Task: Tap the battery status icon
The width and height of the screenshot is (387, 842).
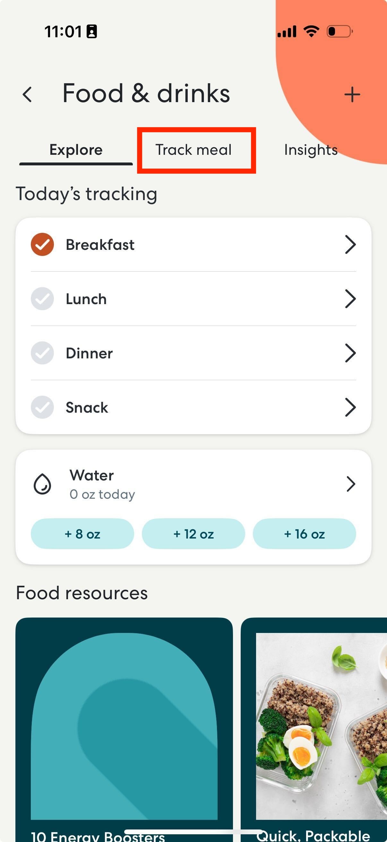Action: 340,32
